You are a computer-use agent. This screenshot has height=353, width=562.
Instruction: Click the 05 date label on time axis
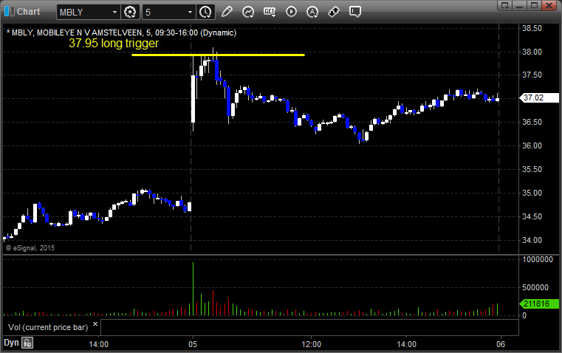pos(193,344)
